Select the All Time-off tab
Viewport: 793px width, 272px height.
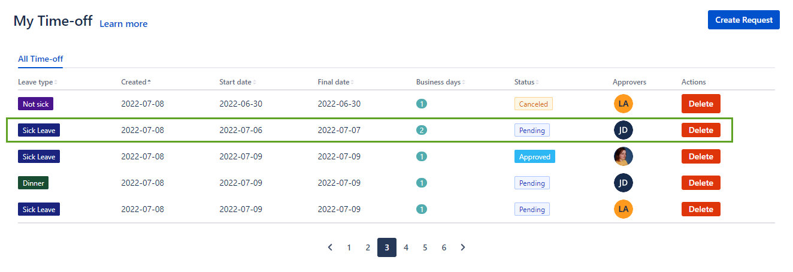coord(40,59)
